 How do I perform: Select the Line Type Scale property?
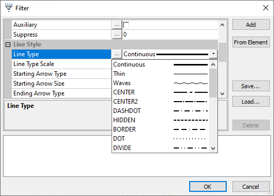click(61, 64)
